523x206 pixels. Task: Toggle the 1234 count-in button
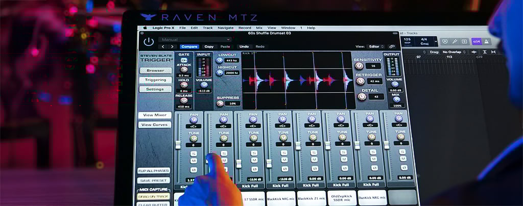[476, 42]
